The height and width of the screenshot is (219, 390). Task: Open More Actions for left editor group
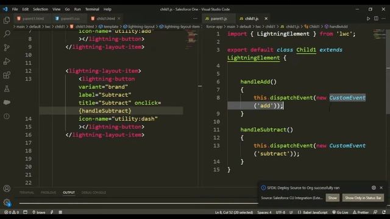point(195,19)
